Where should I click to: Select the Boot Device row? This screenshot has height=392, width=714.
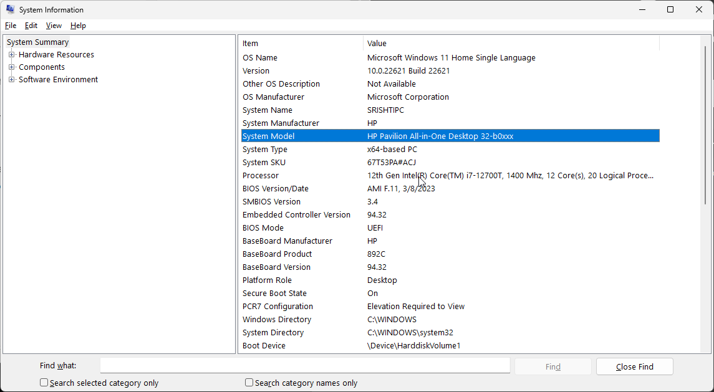click(450, 345)
